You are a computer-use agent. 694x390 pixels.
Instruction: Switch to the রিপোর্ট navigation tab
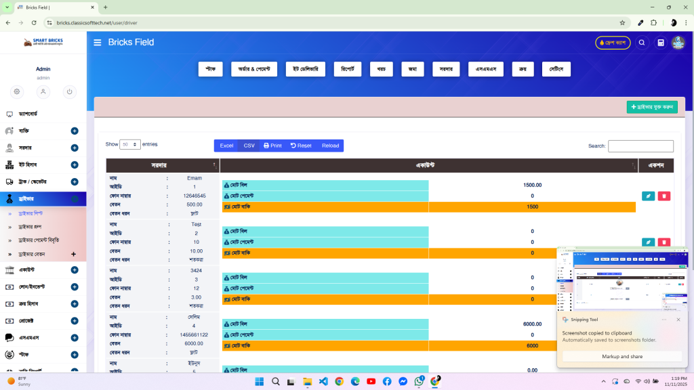(x=347, y=68)
